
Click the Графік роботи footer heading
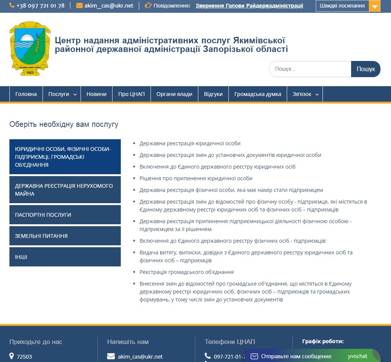click(x=323, y=341)
